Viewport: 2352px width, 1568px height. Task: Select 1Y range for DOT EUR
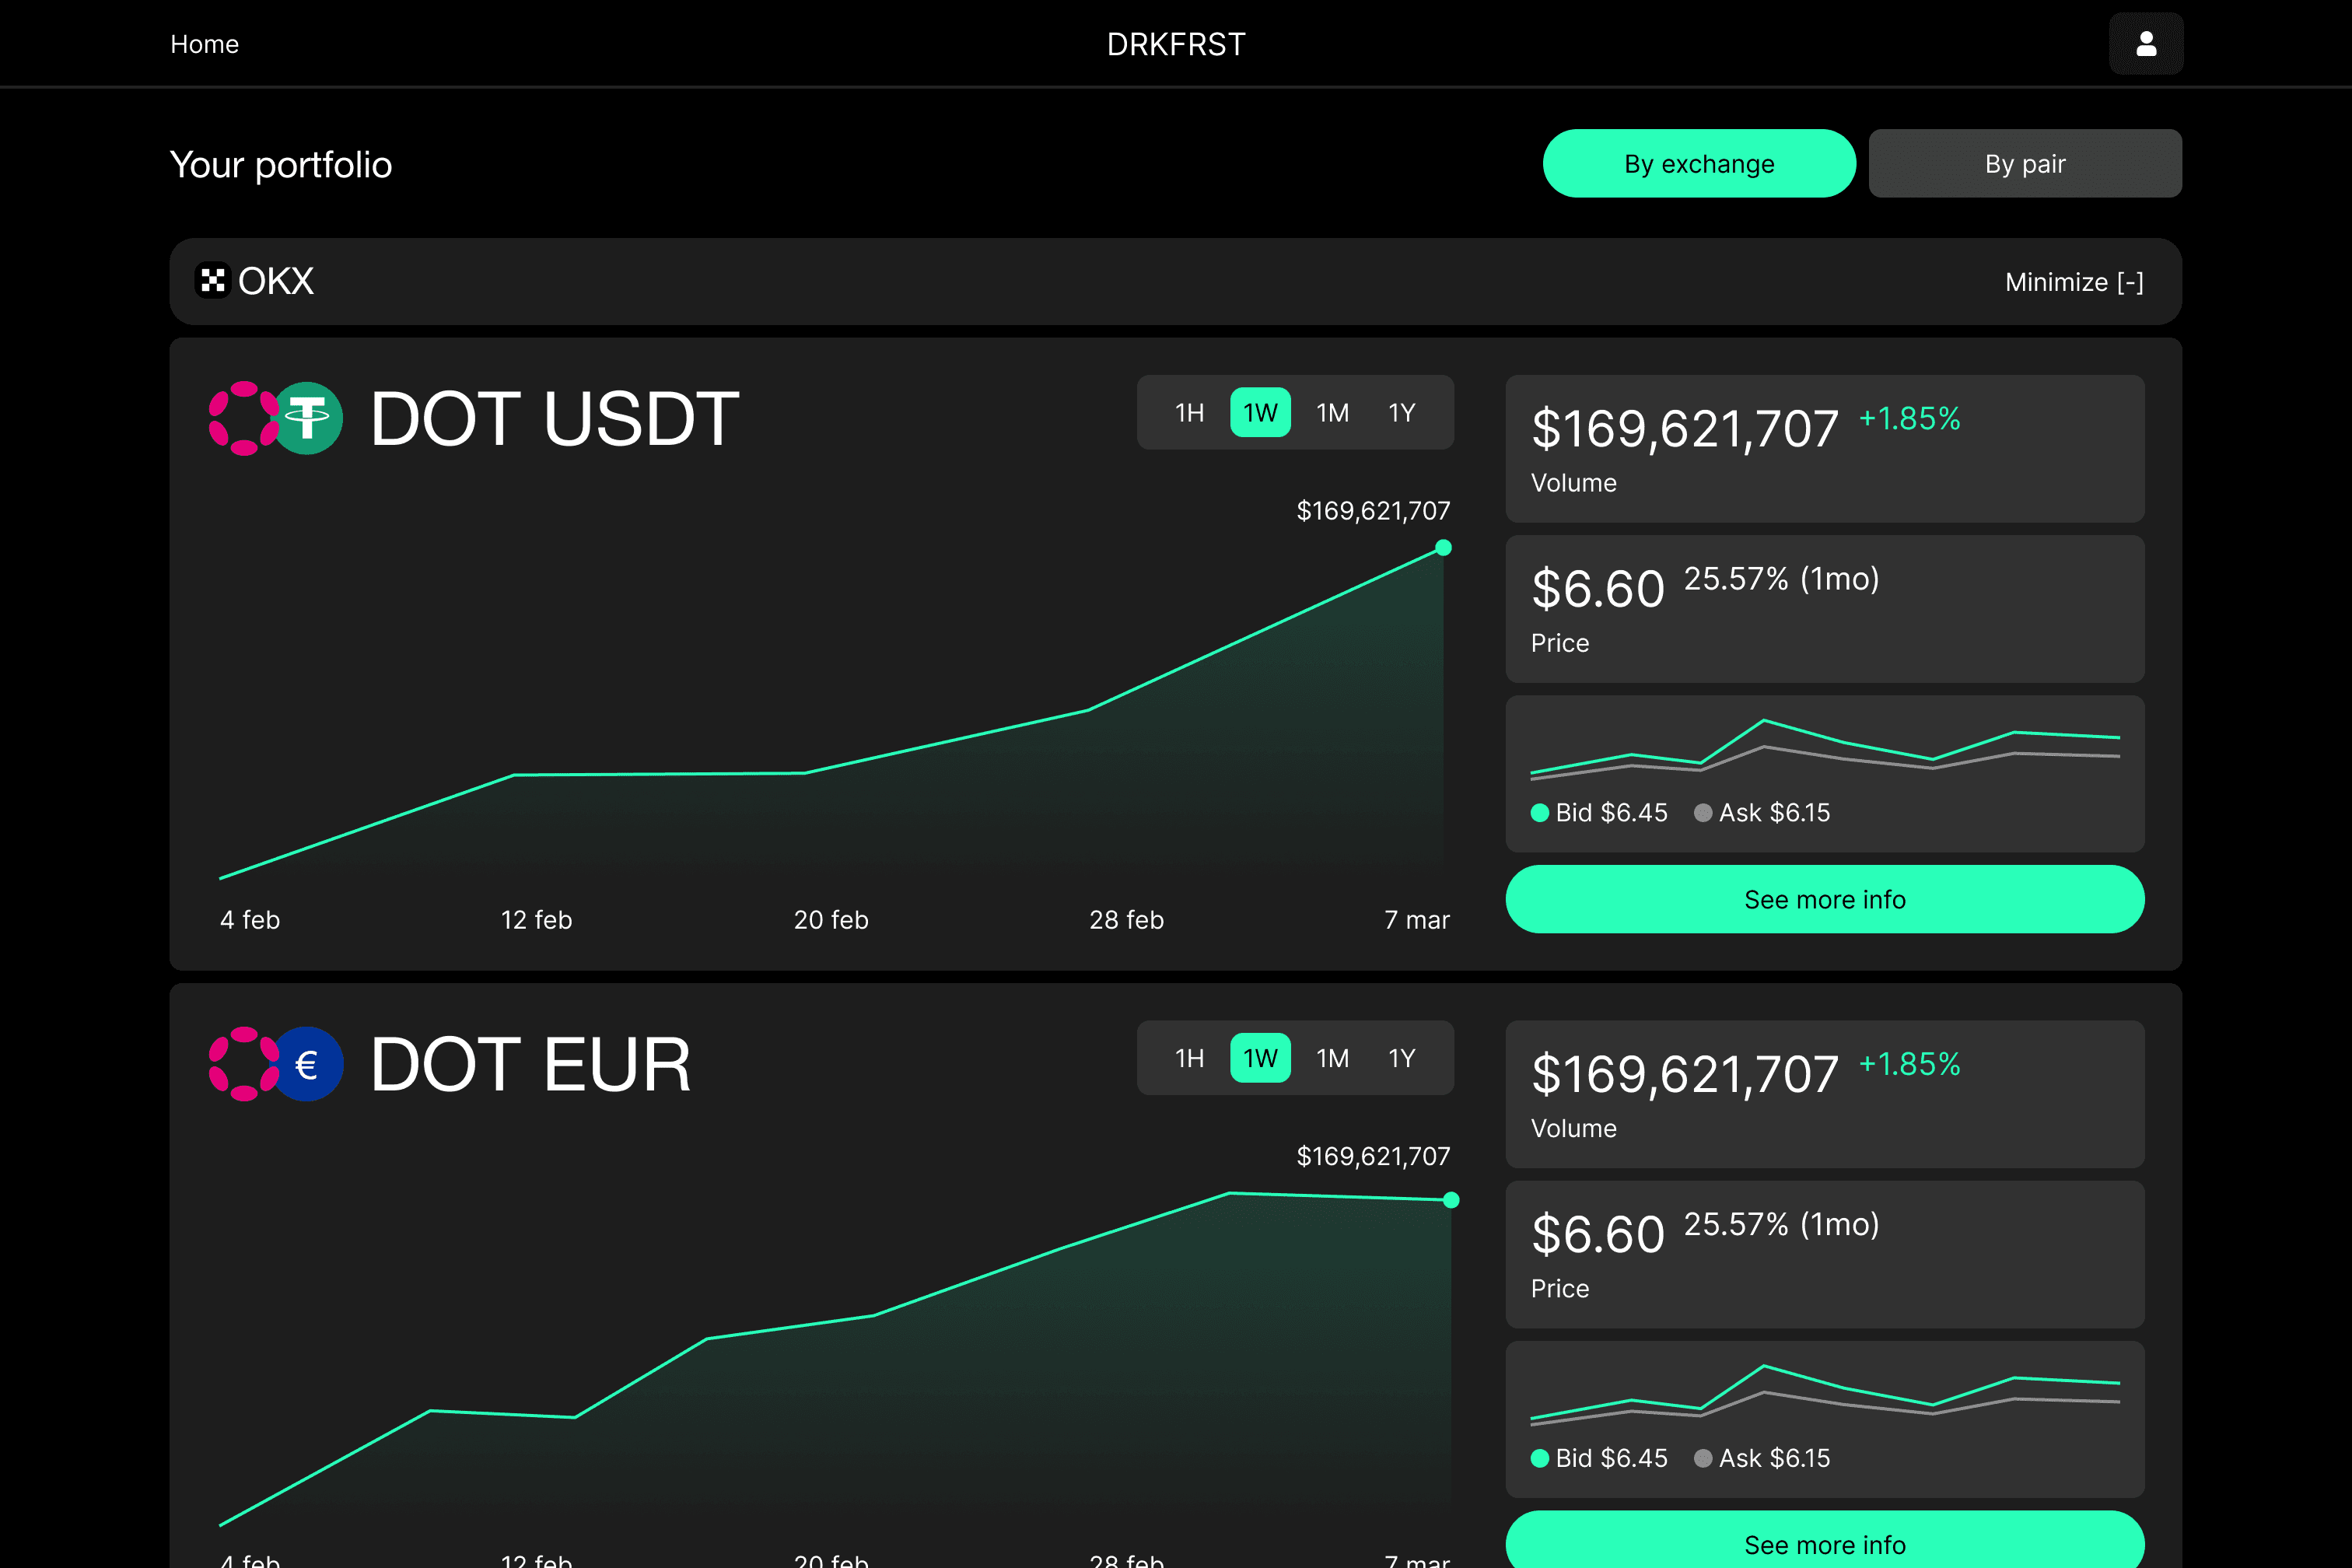1401,1058
